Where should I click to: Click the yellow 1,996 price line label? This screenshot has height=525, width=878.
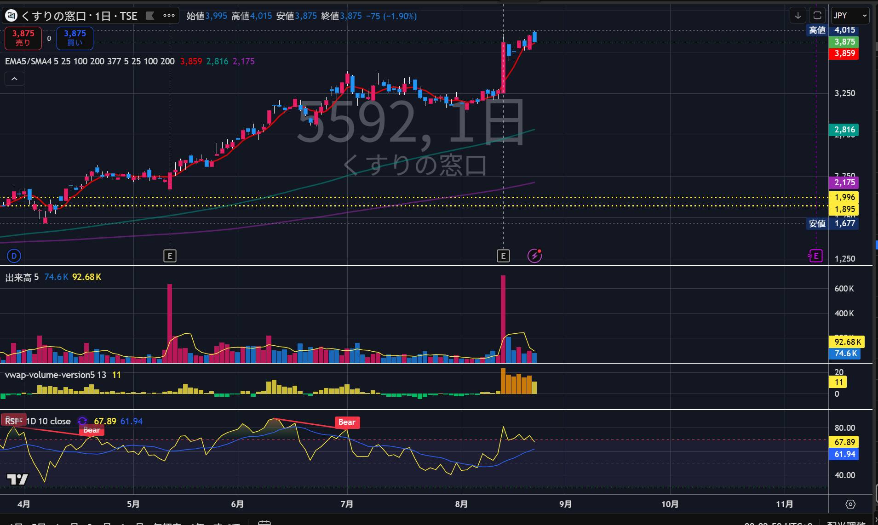click(844, 197)
